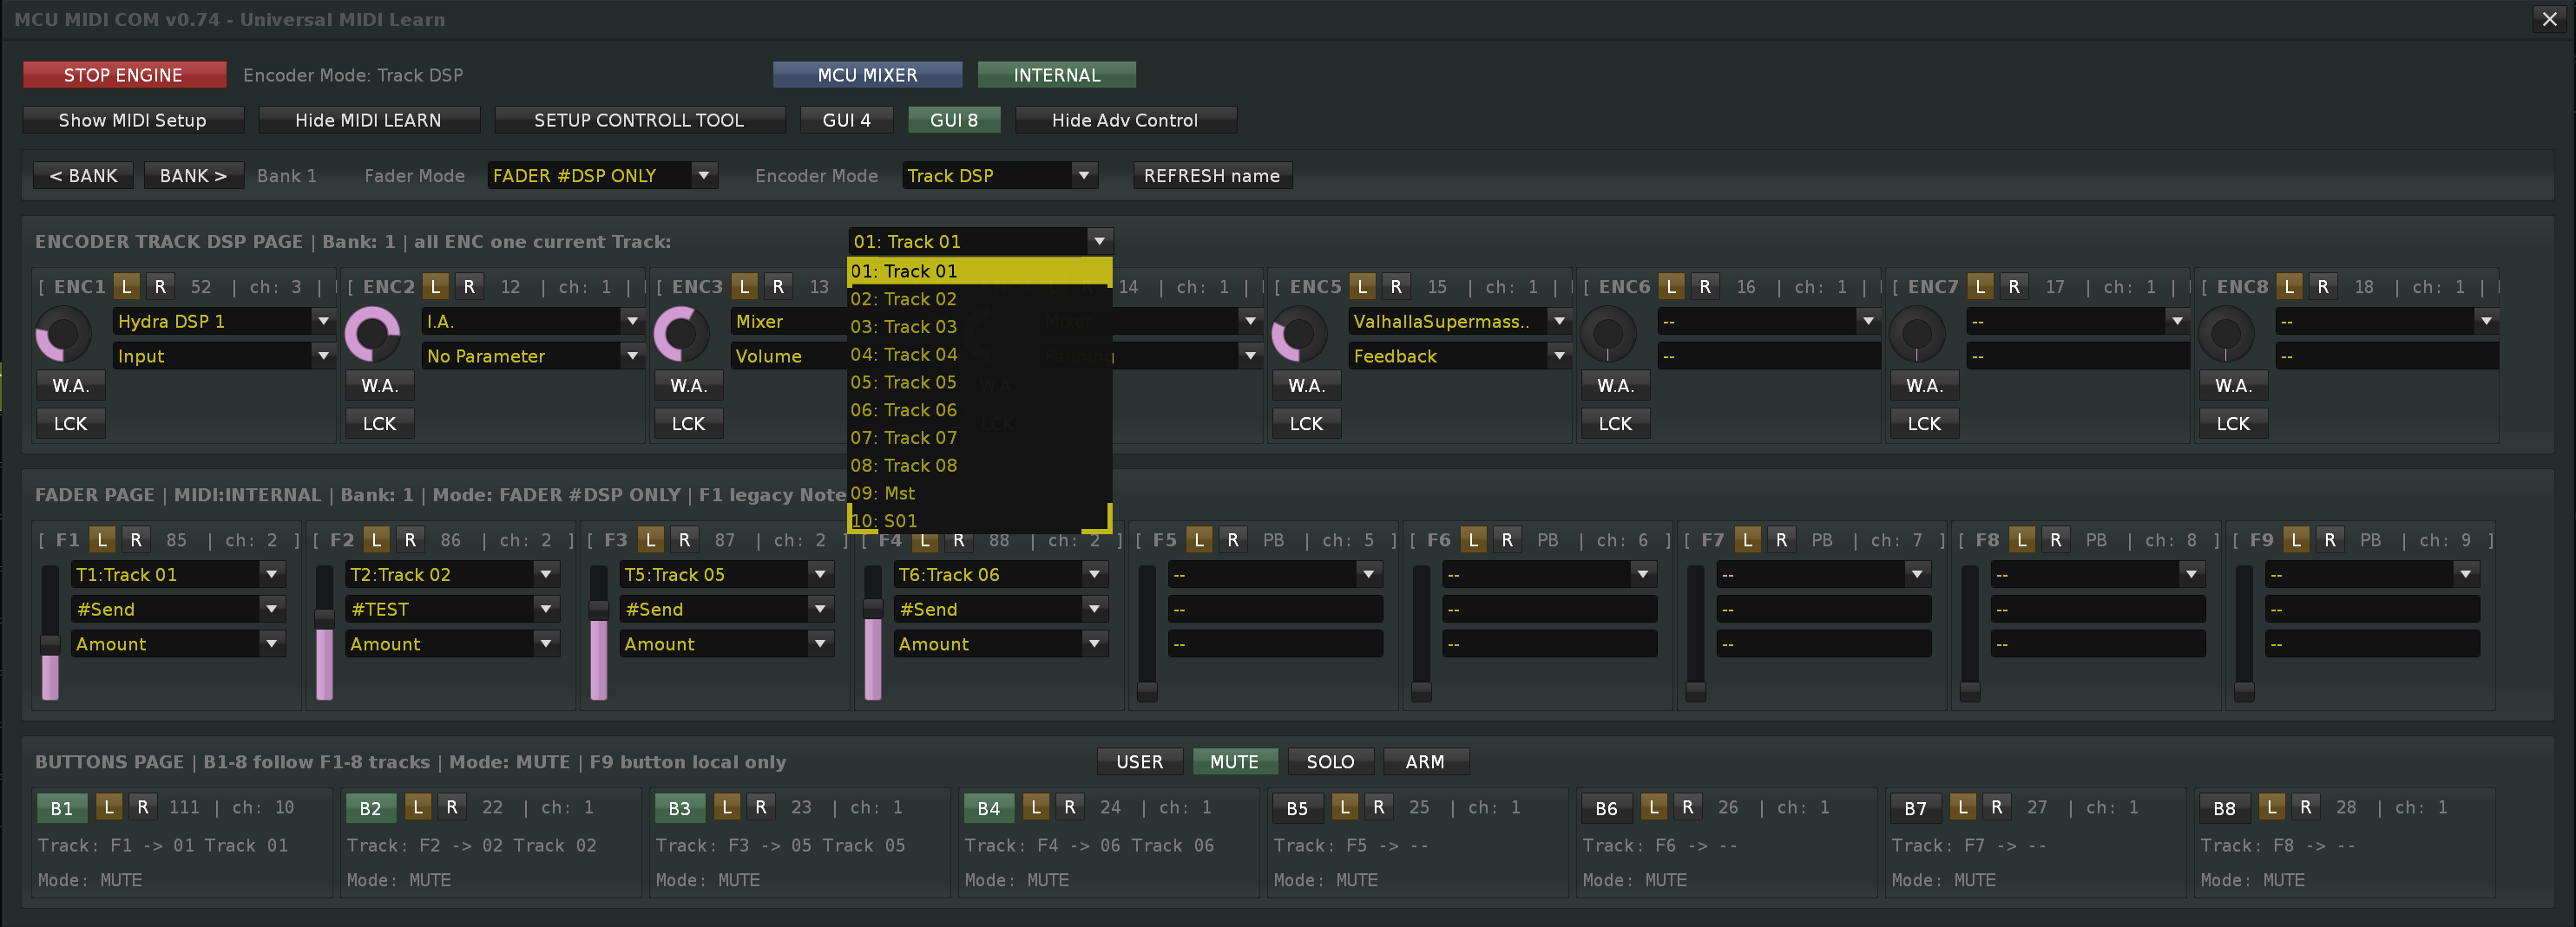This screenshot has width=2576, height=927.
Task: Toggle the B7 button
Action: click(x=1916, y=808)
